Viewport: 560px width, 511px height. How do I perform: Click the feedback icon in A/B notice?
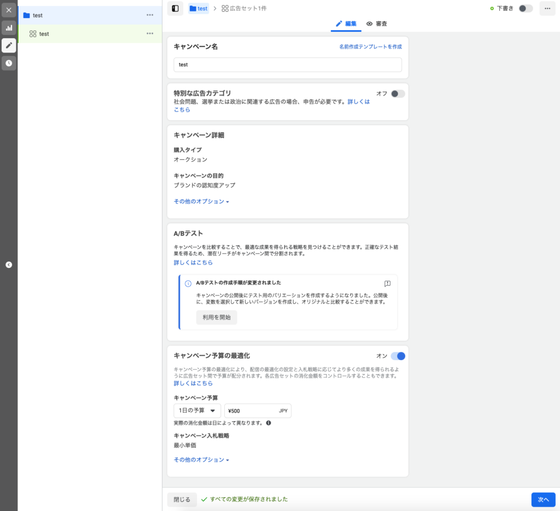pos(387,283)
